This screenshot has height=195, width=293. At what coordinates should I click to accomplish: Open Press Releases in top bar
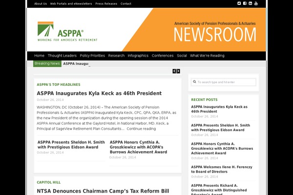(x=106, y=4)
